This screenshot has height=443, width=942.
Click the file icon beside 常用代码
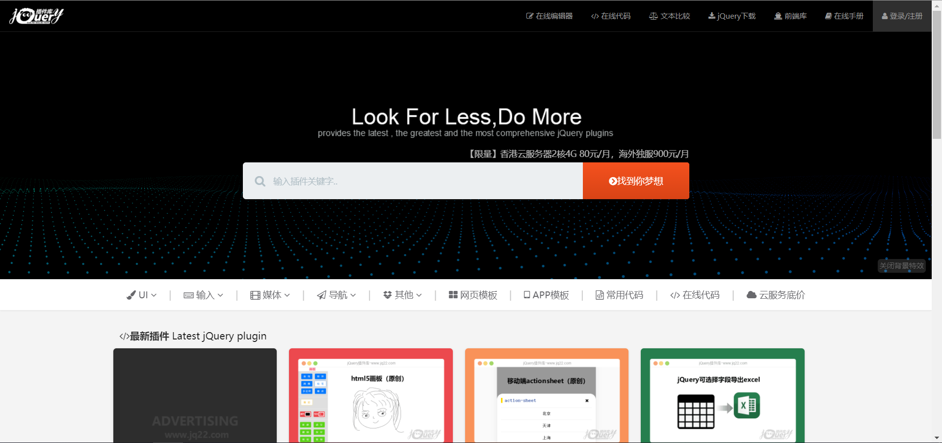600,295
